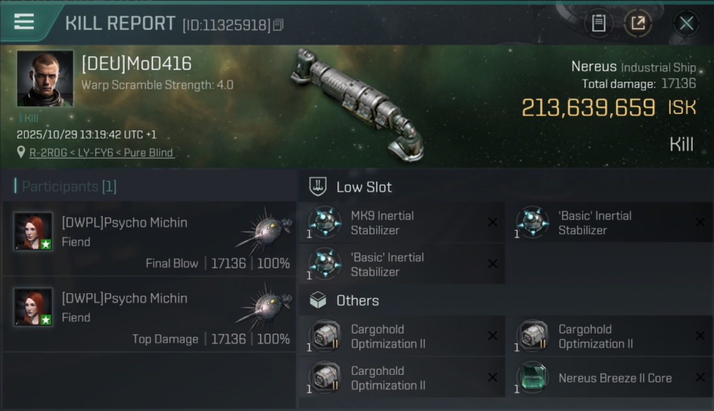Screen dimensions: 714x411
Task: View MoD416 pilot portrait
Action: click(45, 78)
